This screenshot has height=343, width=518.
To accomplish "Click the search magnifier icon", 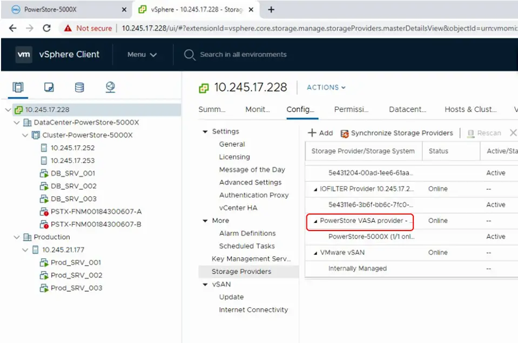I will coord(190,55).
